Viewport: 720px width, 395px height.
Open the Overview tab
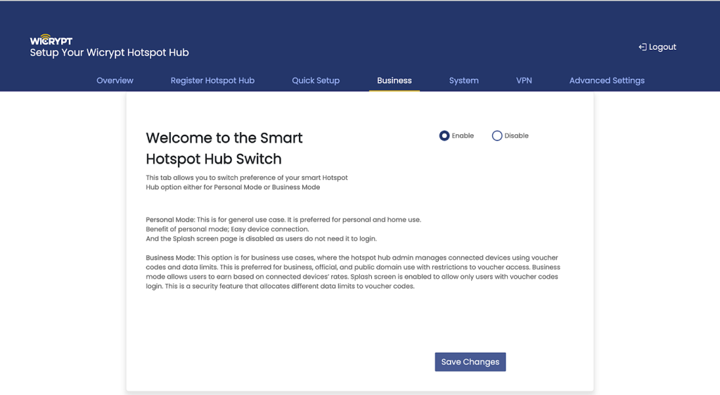point(115,80)
